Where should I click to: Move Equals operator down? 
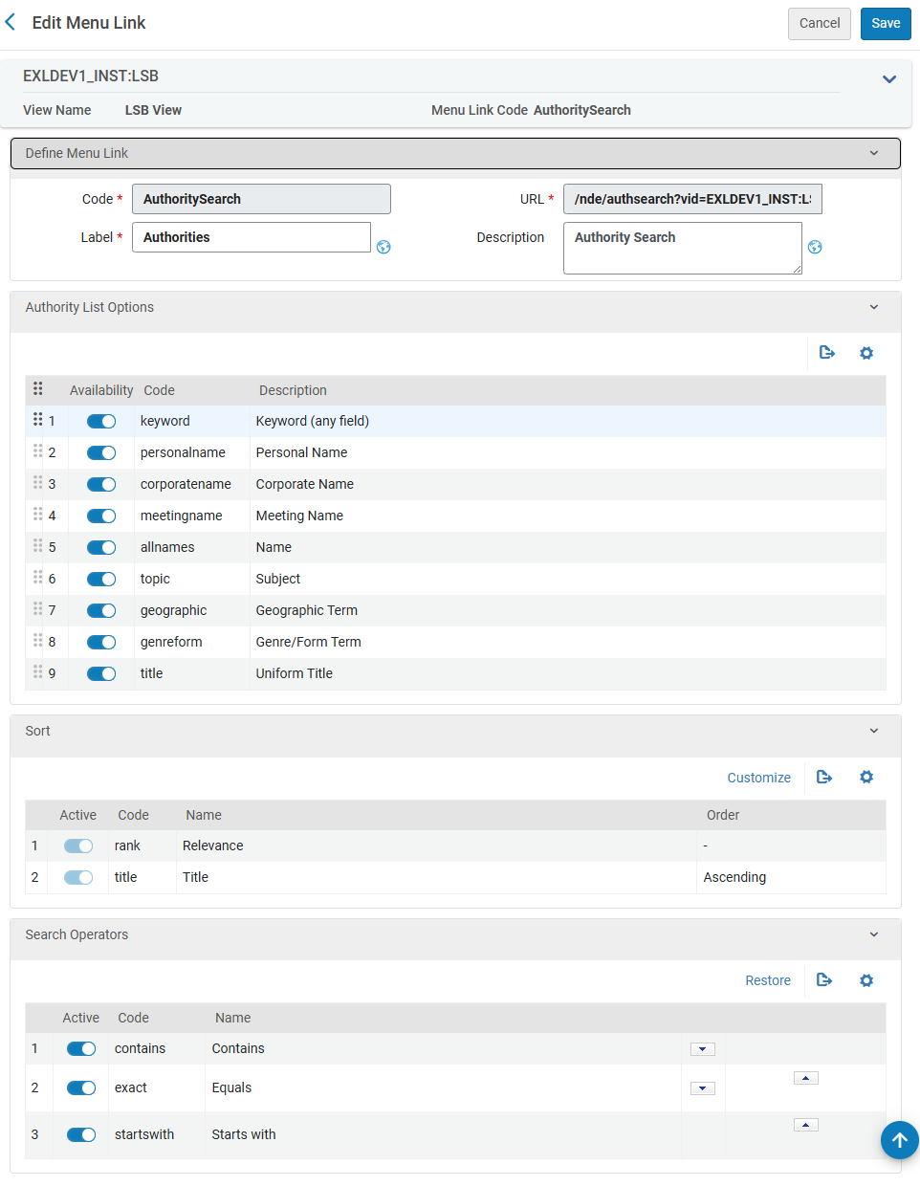coord(703,1088)
